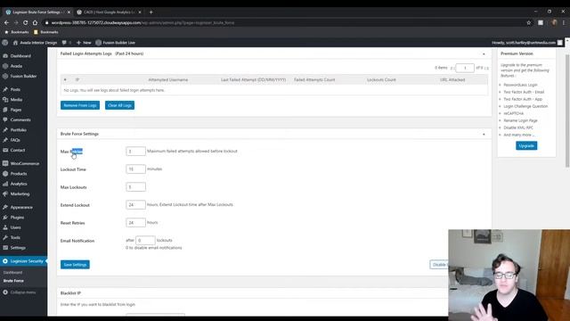Click the browser address bar
The height and width of the screenshot is (321, 570).
click(283, 22)
